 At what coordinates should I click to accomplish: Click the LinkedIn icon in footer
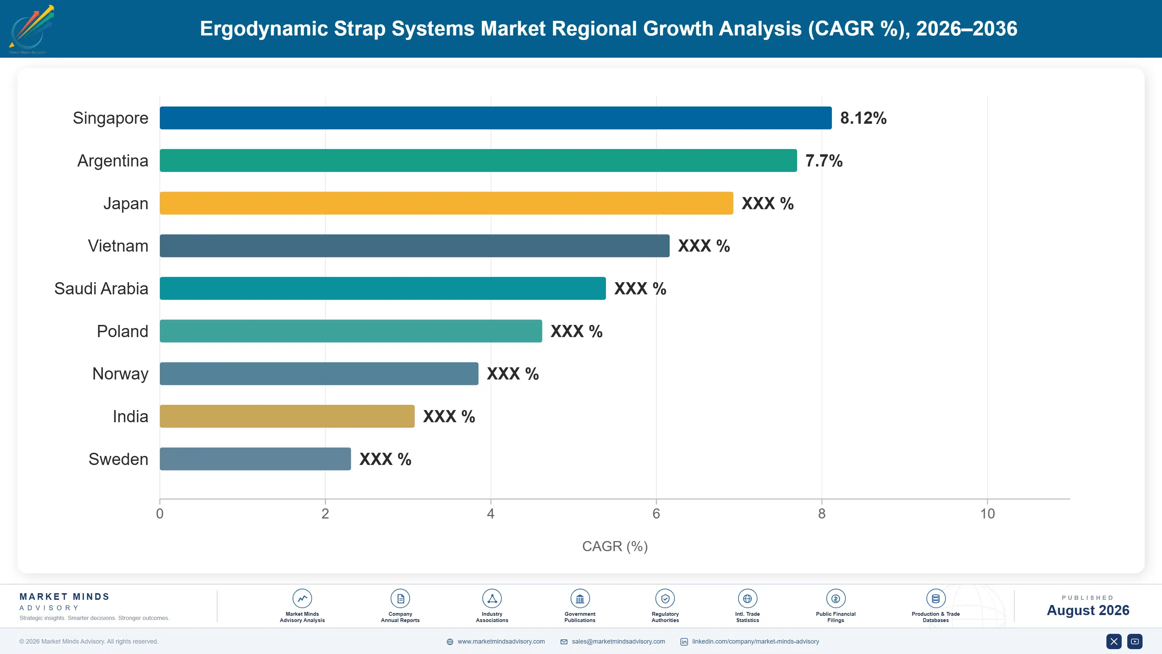pos(684,642)
